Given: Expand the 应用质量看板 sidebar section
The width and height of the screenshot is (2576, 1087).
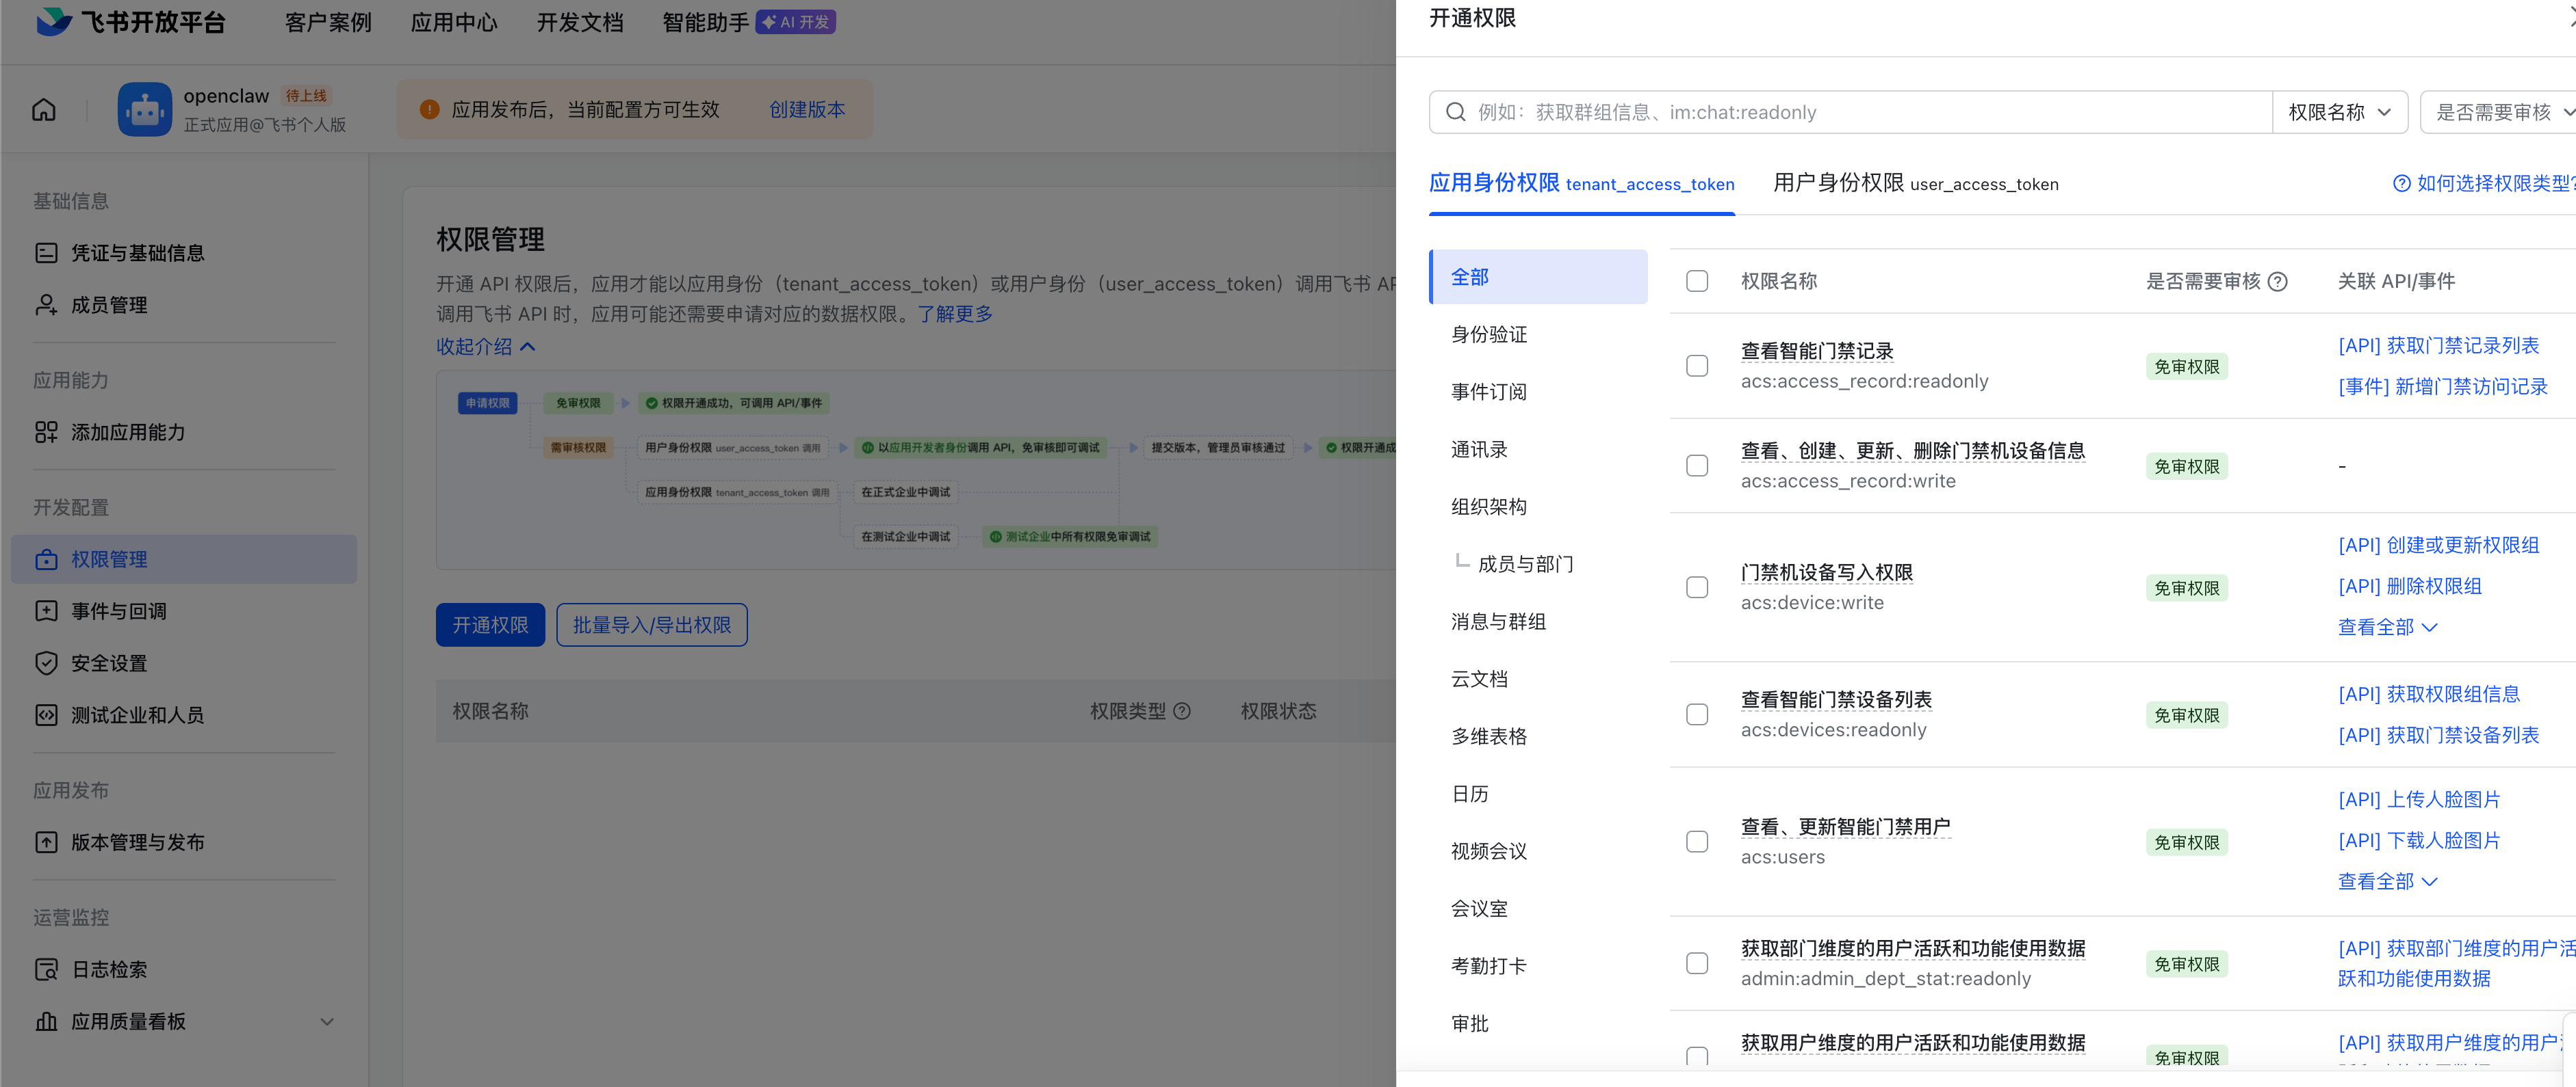Looking at the screenshot, I should tap(327, 1021).
